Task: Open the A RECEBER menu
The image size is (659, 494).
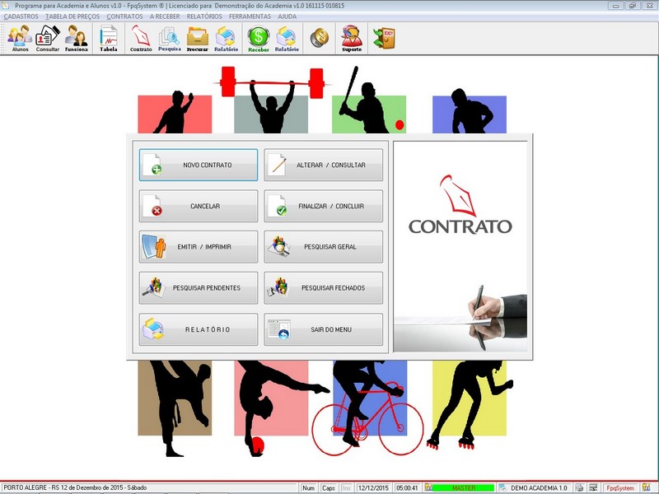Action: tap(165, 16)
